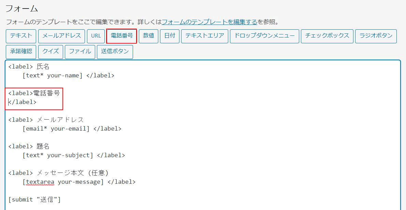The image size is (406, 210).
Task: Insert a テキストエリア tag
Action: (x=205, y=36)
